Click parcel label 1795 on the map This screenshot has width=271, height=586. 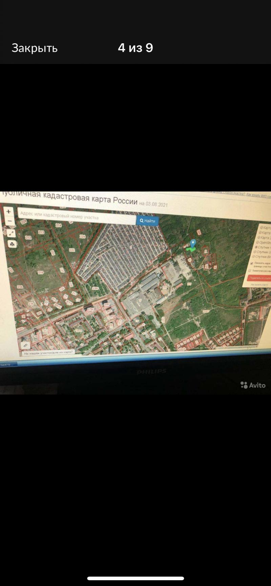pos(95,288)
